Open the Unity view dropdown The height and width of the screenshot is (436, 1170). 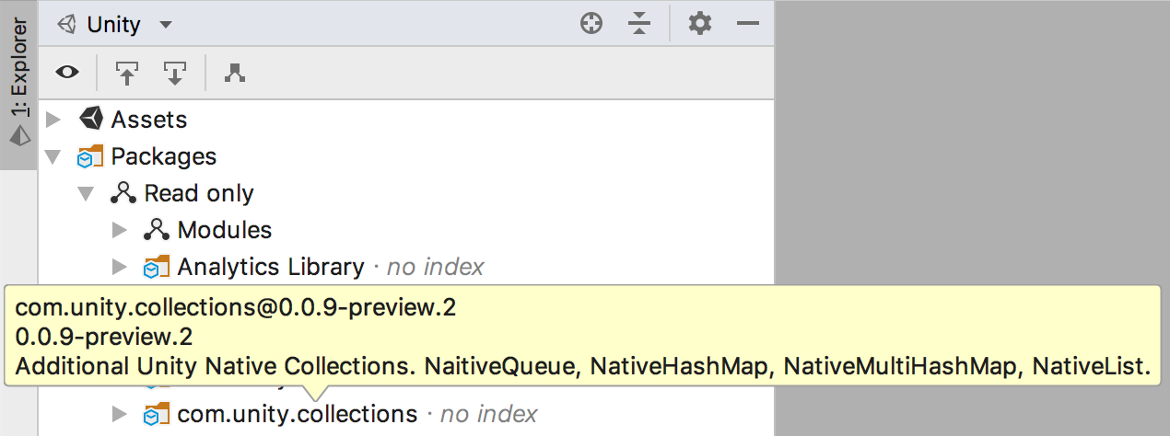[x=115, y=24]
